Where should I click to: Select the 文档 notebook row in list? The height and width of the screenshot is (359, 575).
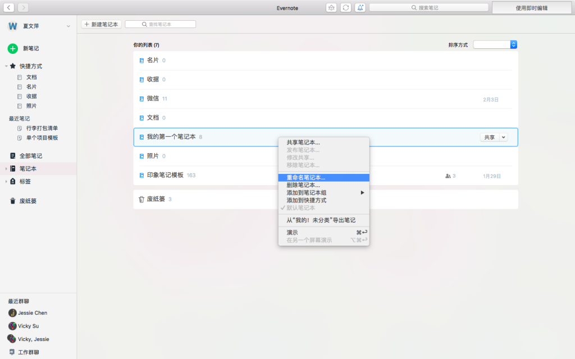click(326, 118)
